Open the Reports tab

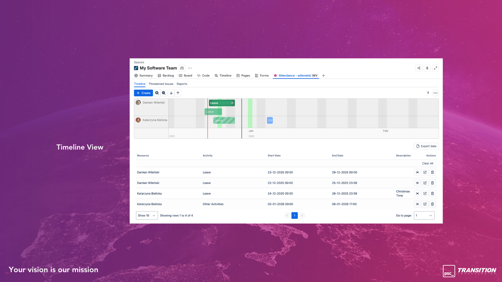(182, 84)
